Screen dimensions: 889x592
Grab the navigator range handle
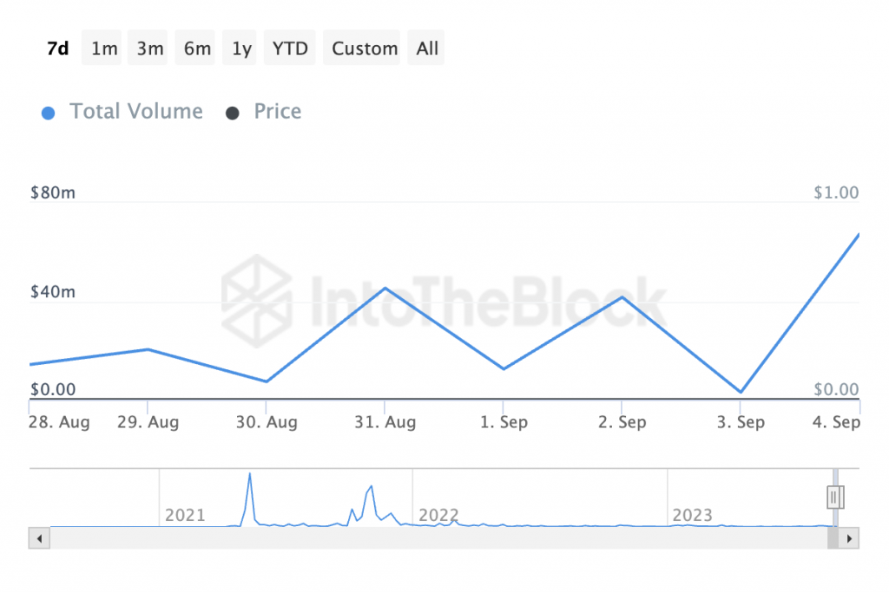tap(835, 498)
